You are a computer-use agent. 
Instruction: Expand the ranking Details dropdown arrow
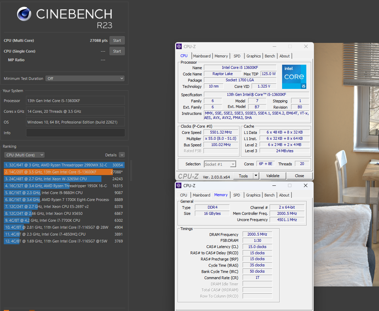(x=122, y=155)
